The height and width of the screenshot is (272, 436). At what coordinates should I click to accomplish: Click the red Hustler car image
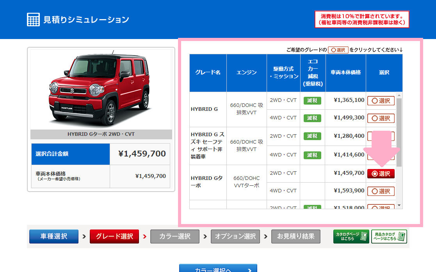[100, 89]
